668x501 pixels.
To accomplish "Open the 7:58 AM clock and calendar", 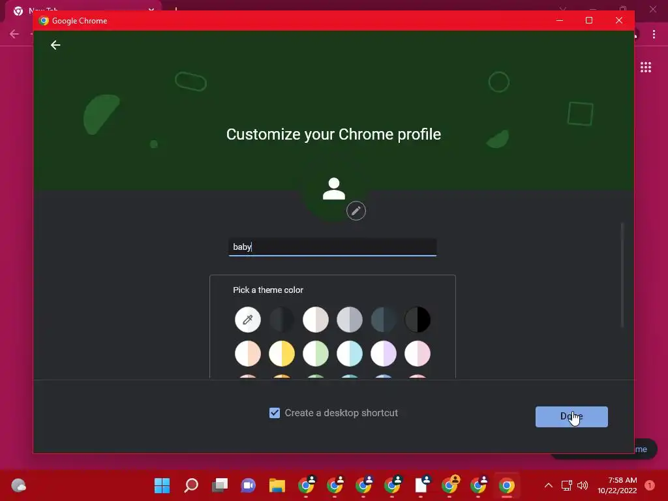I will point(617,485).
